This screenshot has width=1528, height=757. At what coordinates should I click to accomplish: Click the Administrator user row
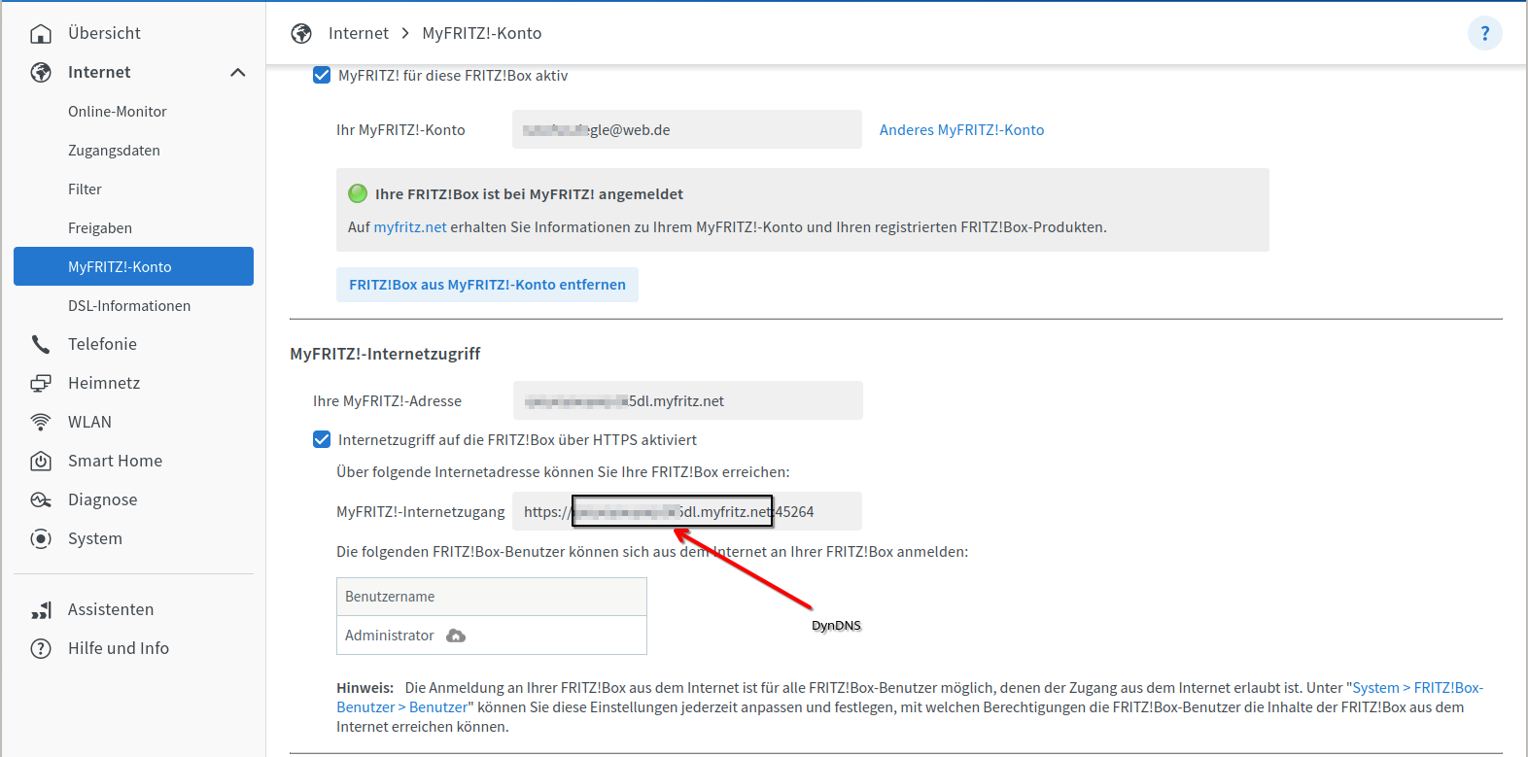point(492,636)
